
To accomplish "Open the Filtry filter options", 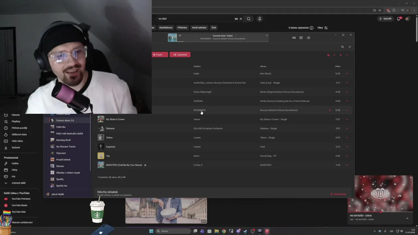I will [x=323, y=28].
